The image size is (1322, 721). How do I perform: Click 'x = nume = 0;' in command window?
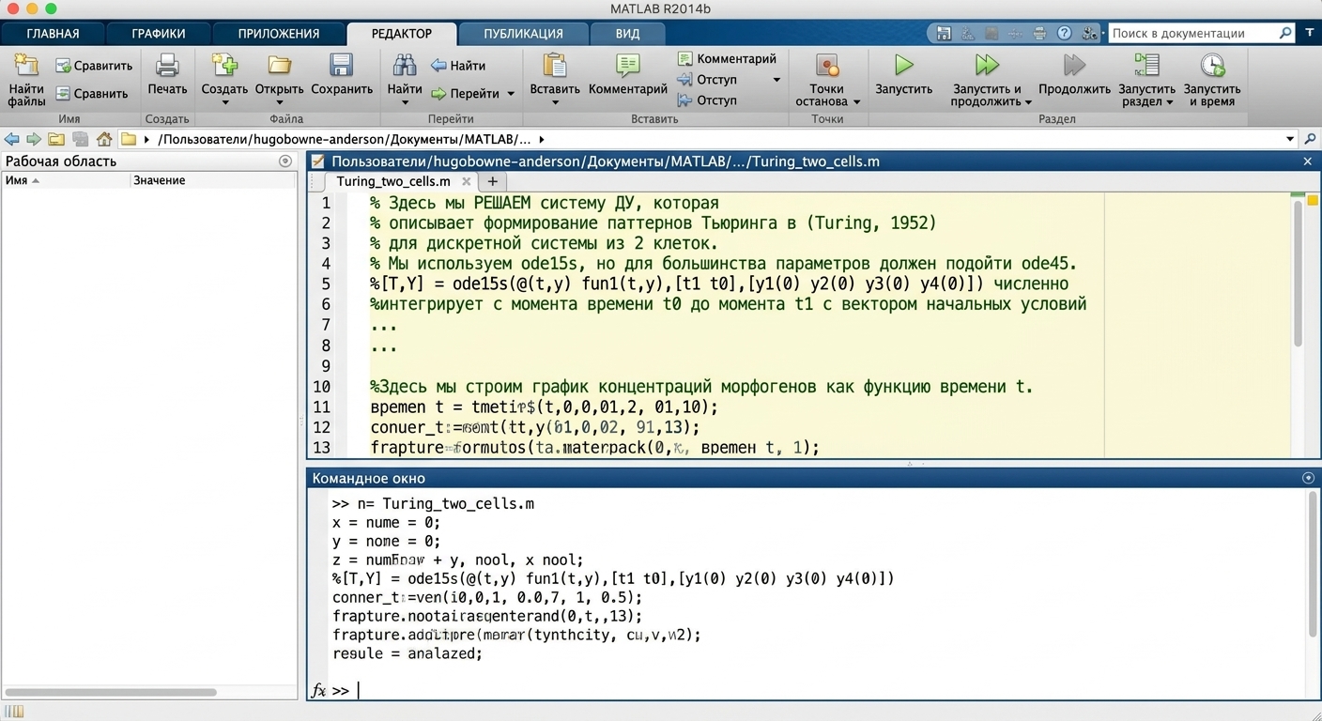(386, 523)
